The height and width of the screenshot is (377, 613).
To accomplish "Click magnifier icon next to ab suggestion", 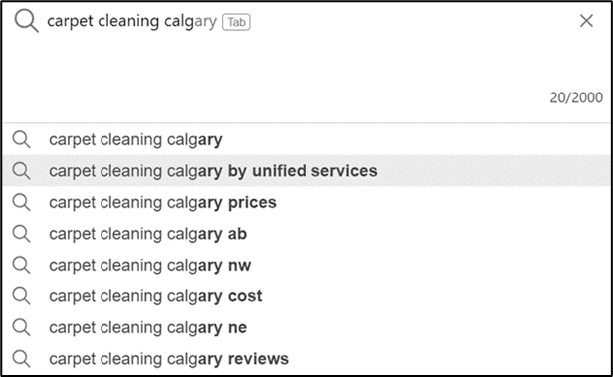I will (x=21, y=234).
